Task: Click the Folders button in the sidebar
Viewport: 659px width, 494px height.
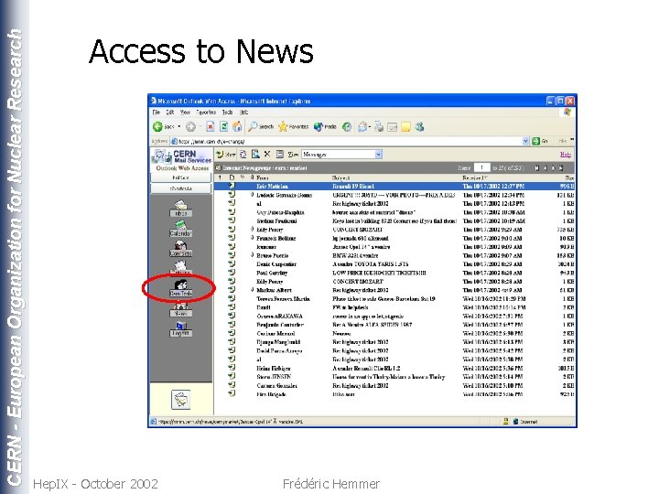Action: click(x=180, y=177)
